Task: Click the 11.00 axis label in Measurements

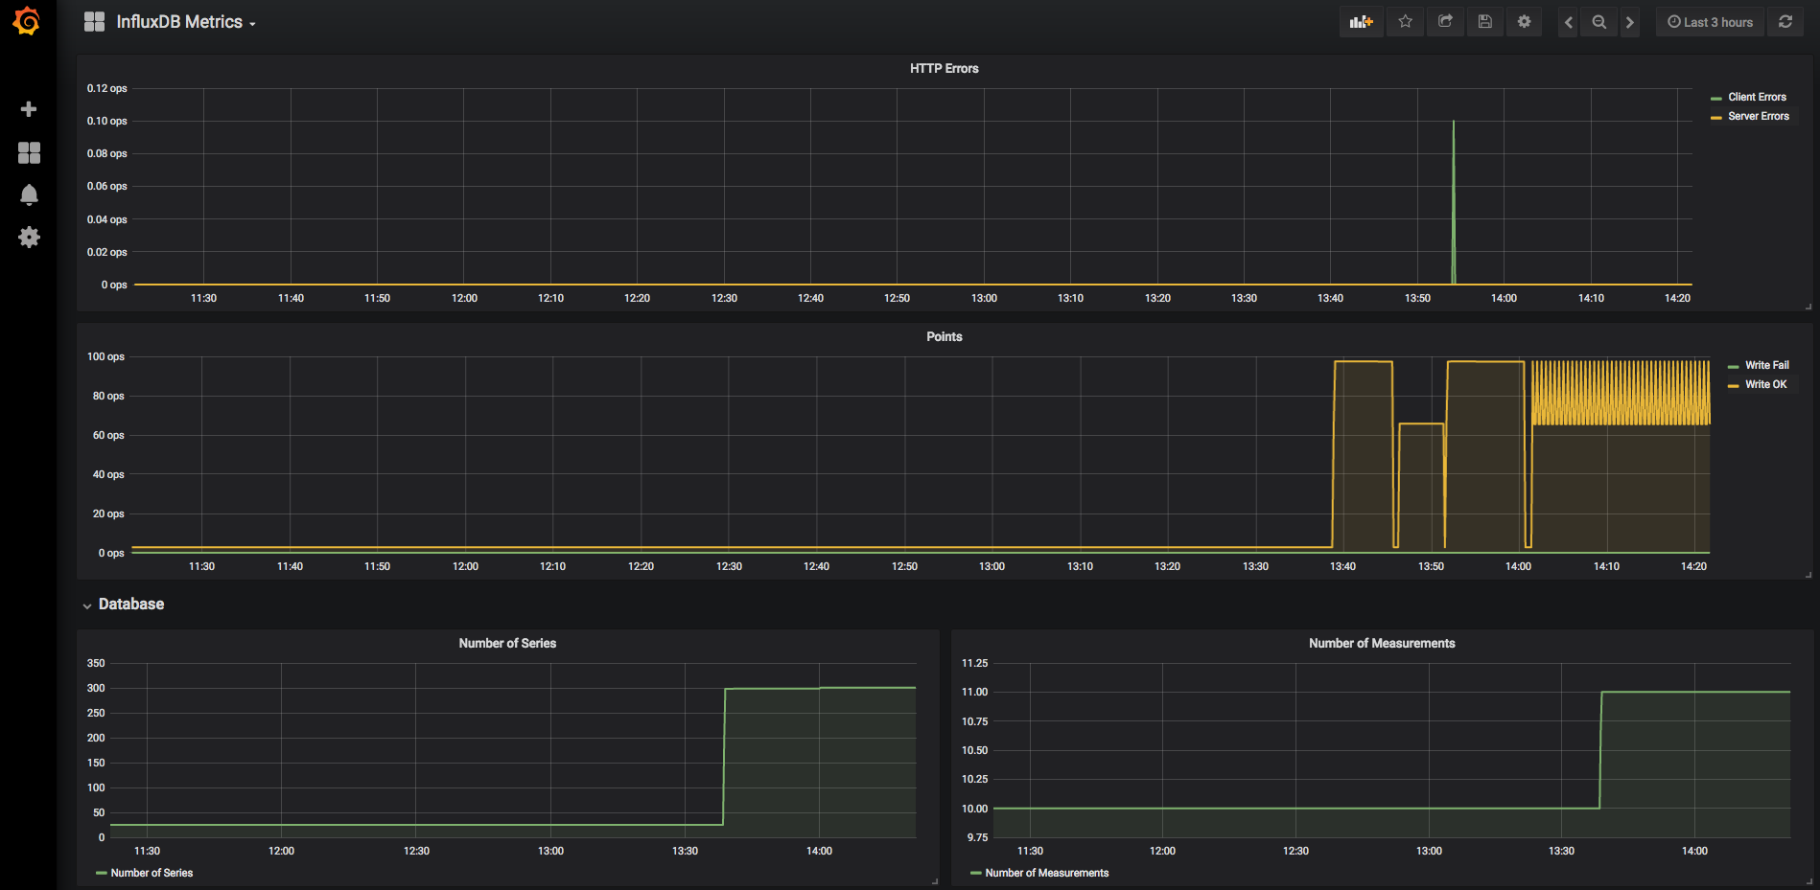Action: tap(974, 692)
